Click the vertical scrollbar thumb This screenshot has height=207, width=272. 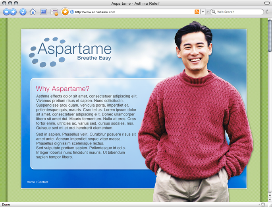[270, 36]
